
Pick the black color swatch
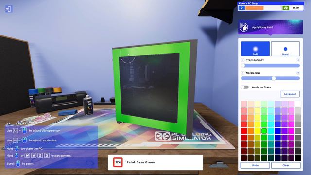point(298,158)
